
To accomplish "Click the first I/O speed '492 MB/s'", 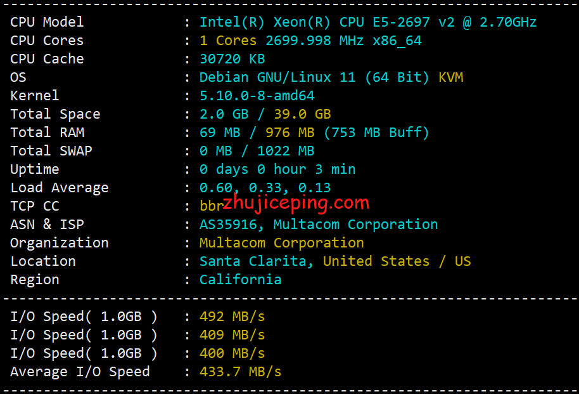I will [x=232, y=317].
